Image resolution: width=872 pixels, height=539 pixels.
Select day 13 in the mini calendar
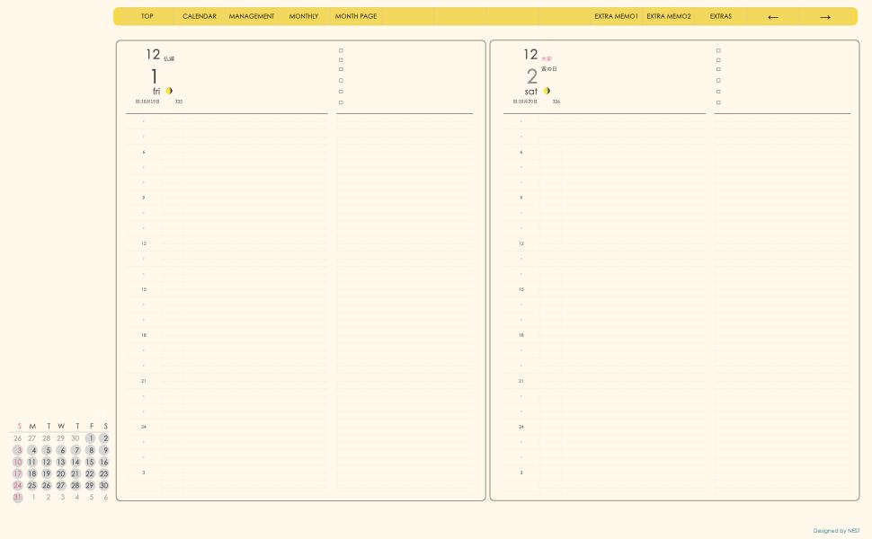pyautogui.click(x=61, y=462)
